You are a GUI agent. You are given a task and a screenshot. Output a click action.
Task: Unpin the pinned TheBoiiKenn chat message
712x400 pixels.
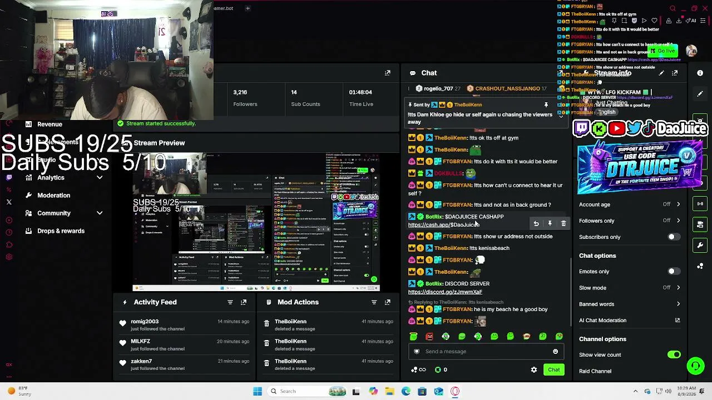coord(546,104)
